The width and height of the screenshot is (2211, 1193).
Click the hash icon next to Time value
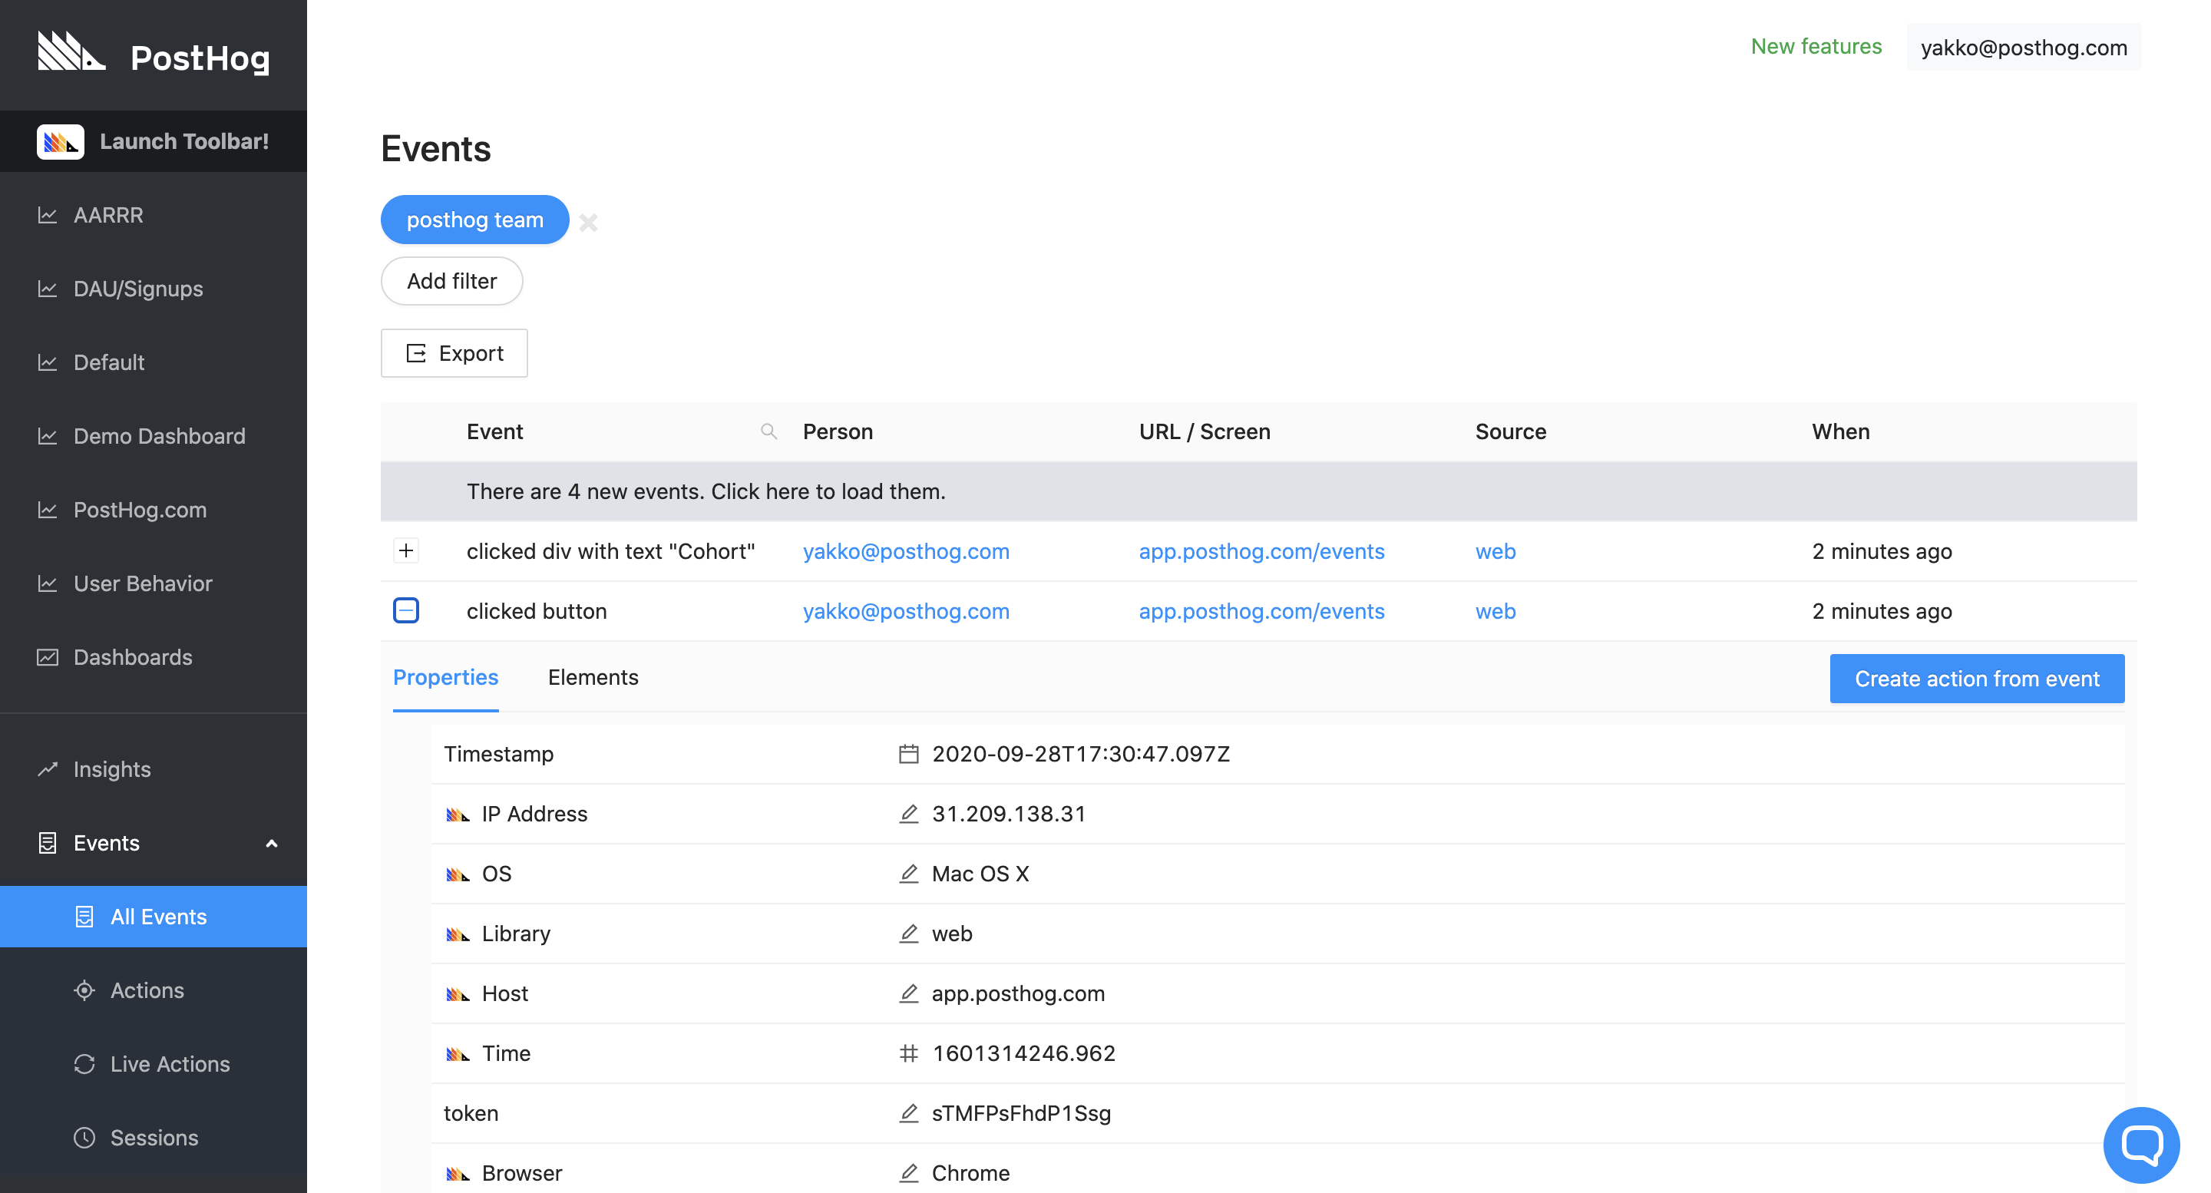(x=908, y=1053)
